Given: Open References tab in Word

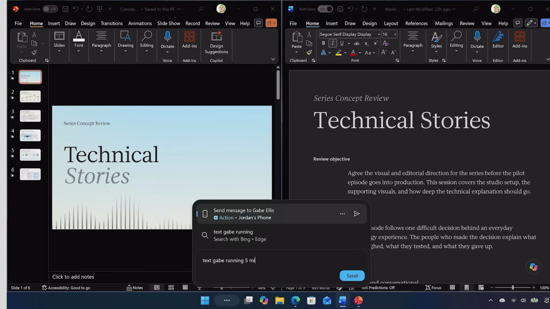Looking at the screenshot, I should click(x=416, y=23).
